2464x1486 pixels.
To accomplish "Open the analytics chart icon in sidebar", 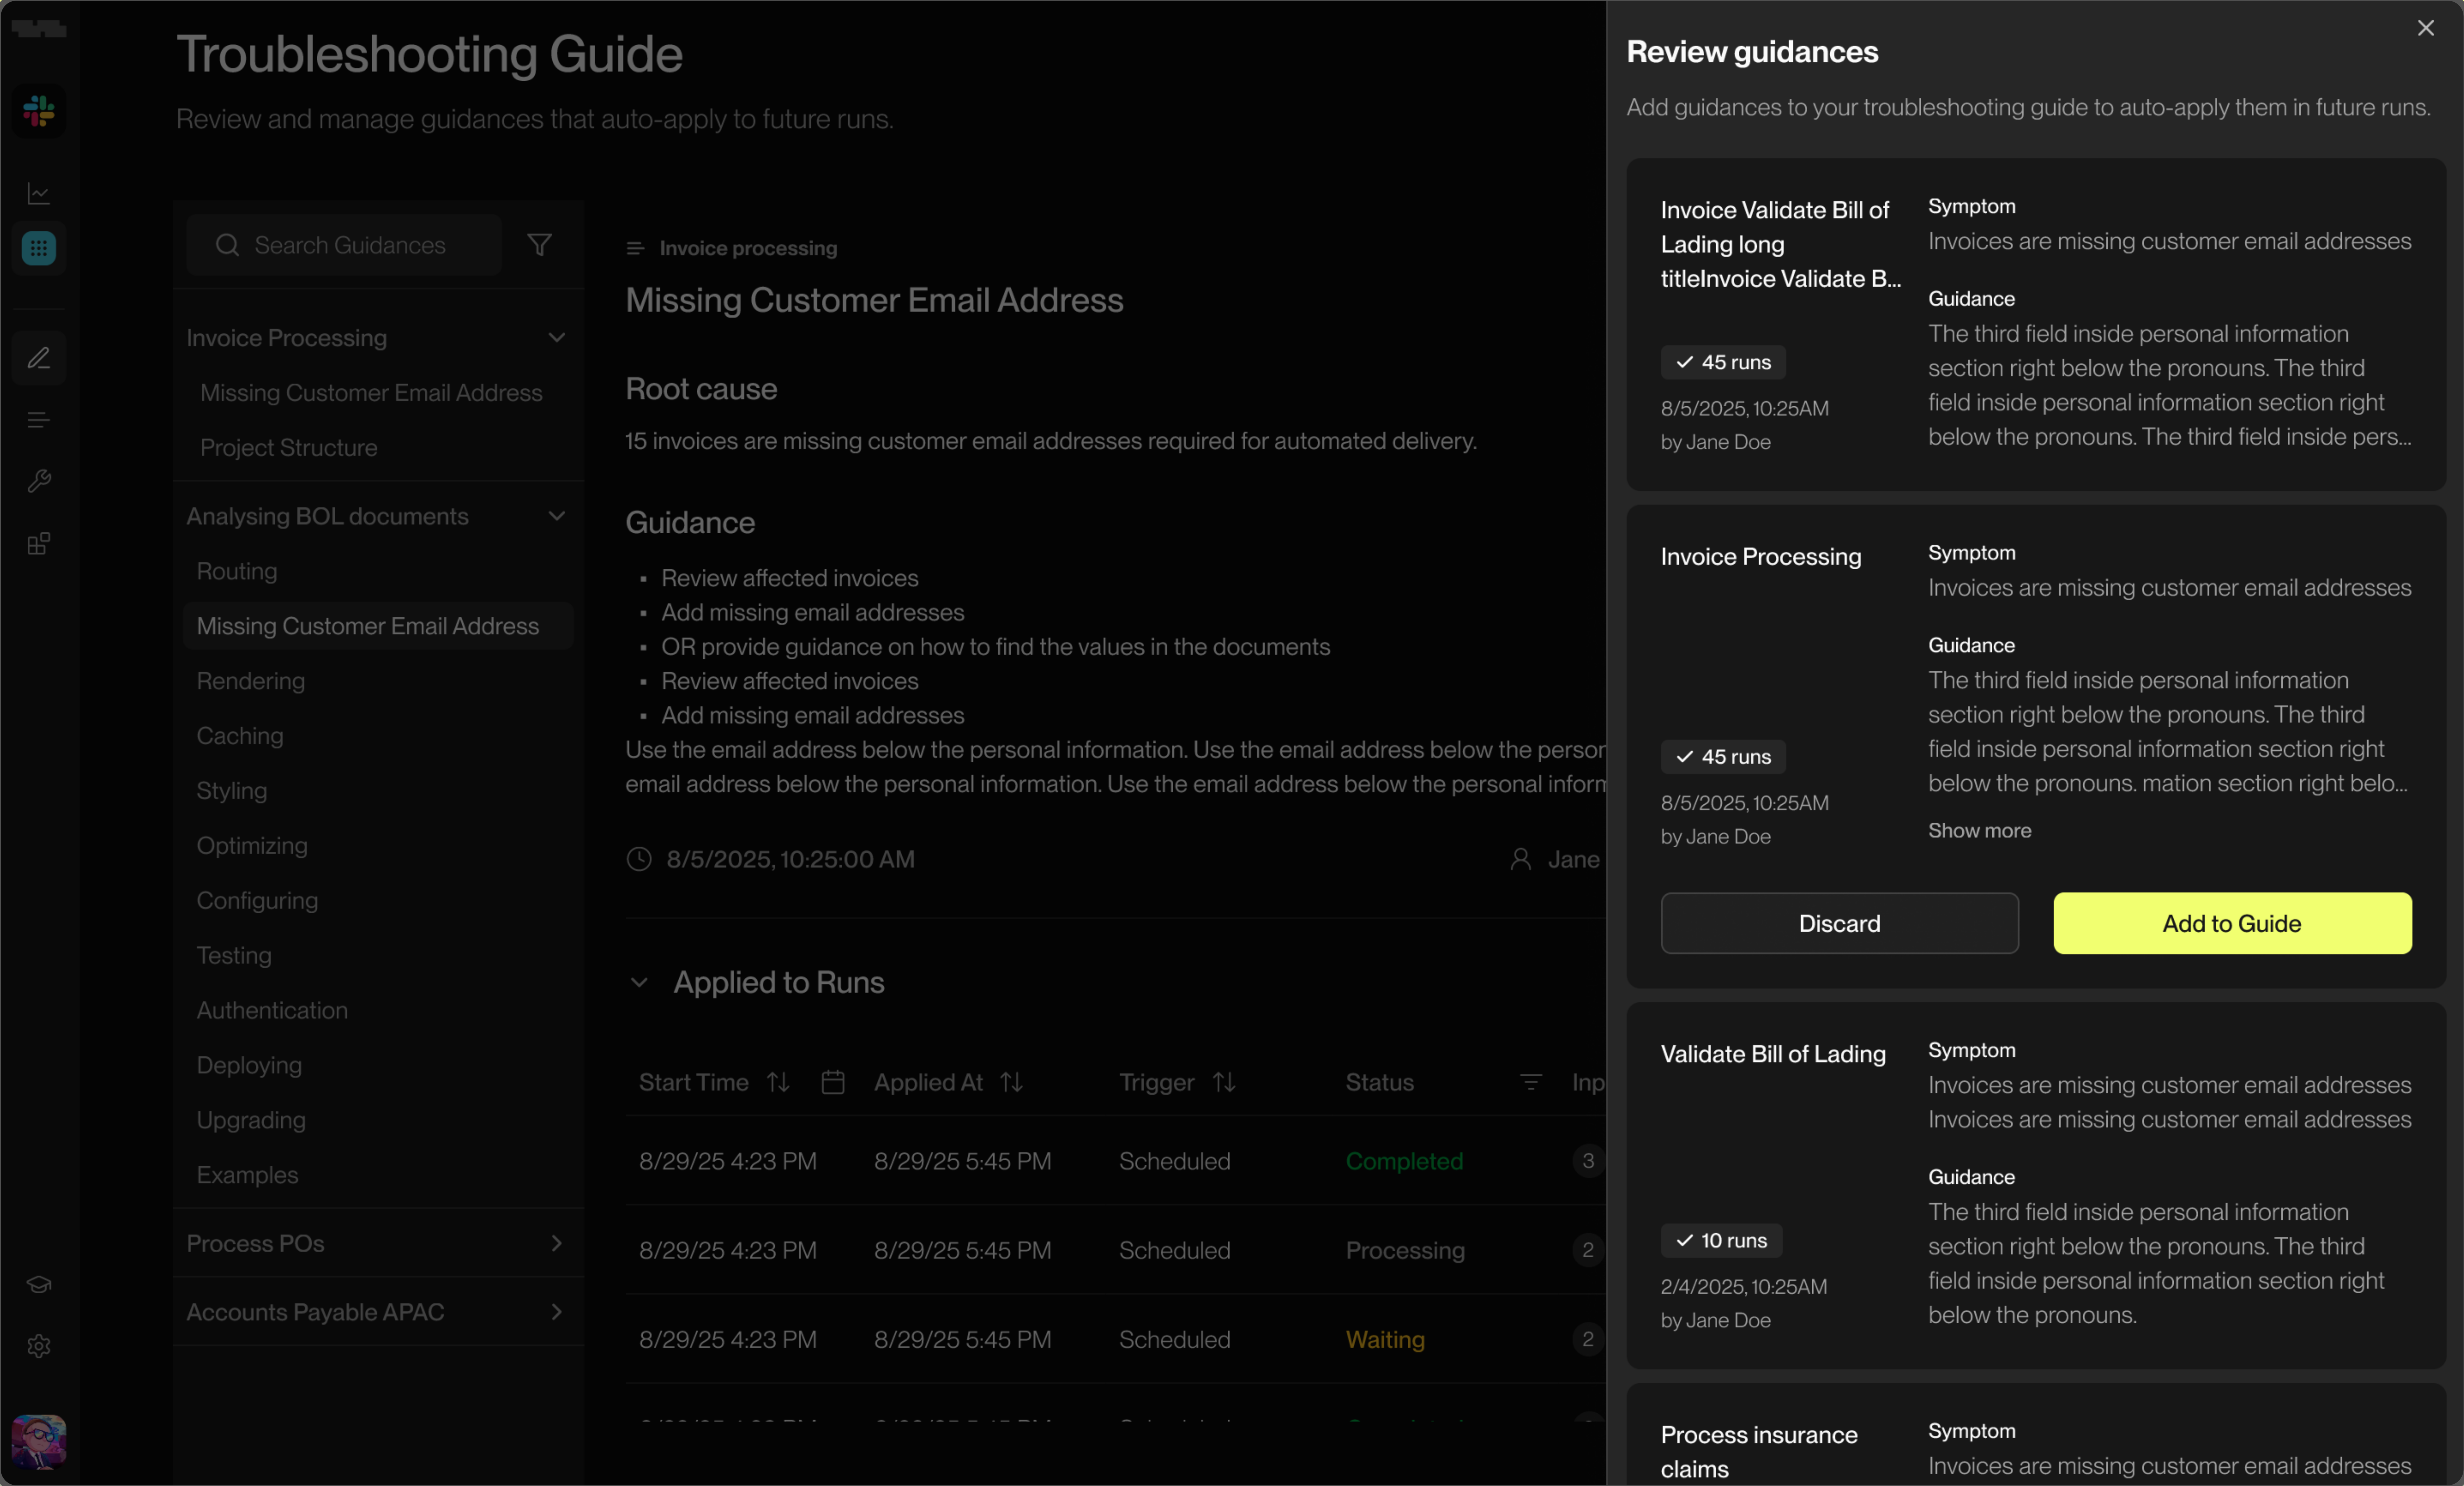I will pos(39,193).
